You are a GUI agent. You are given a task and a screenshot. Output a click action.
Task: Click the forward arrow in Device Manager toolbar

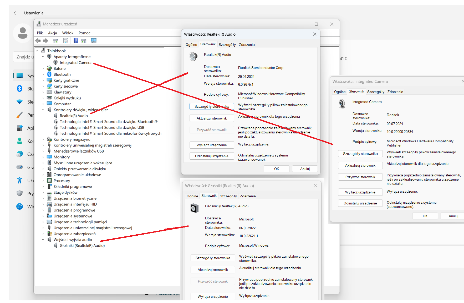click(45, 41)
